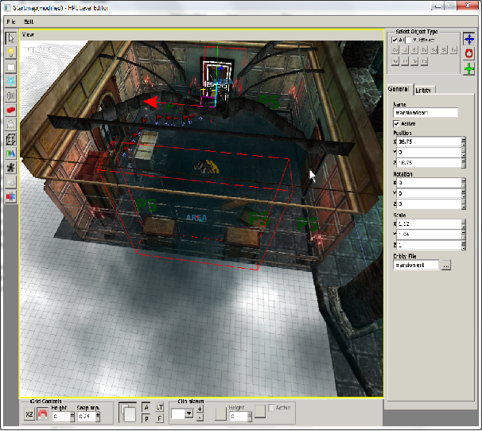Click the green scale arrows icon
Image resolution: width=482 pixels, height=431 pixels.
pos(469,70)
